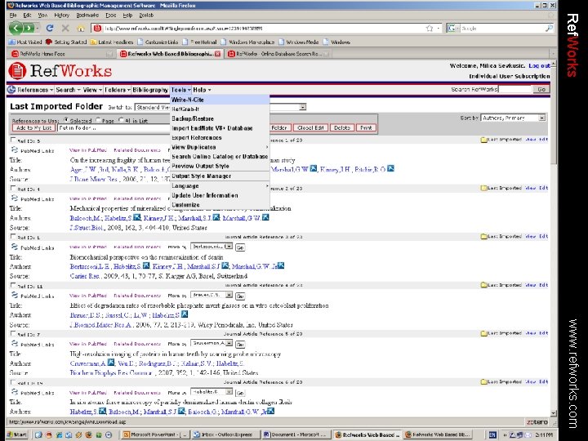Image resolution: width=588 pixels, height=441 pixels.
Task: Choose Output Style Manager menu item
Action: 220,176
